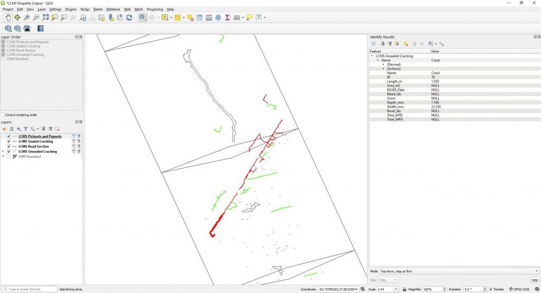Click Expand All icon in Layers panel
This screenshot has width=541, height=293.
(x=43, y=129)
